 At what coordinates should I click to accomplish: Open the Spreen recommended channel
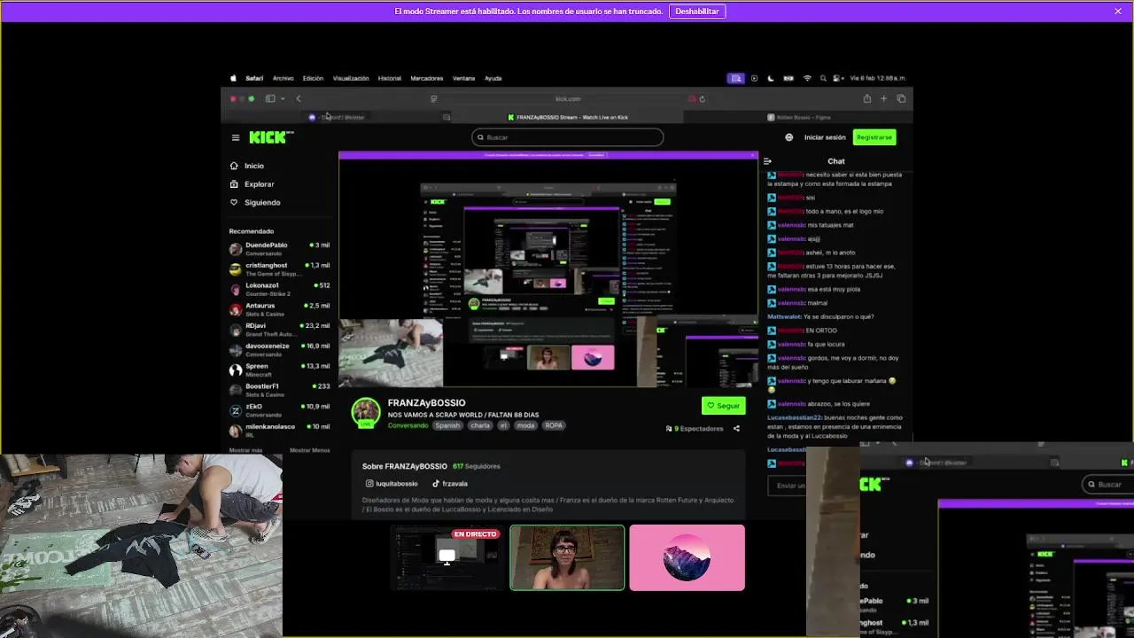[279, 370]
